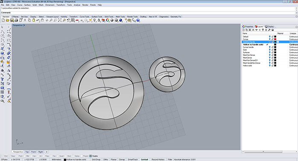
Task: Open the Millimeters units status pane
Action: coord(57,159)
